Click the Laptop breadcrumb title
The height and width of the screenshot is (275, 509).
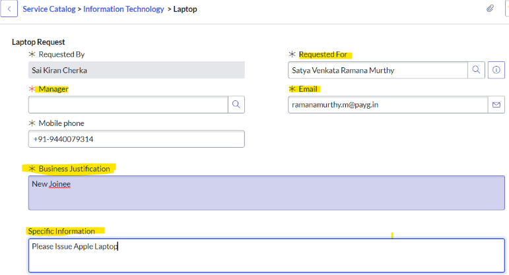pos(185,9)
